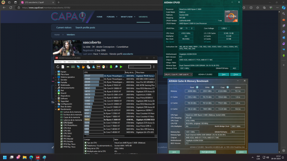Open the Windows Start menu
The height and width of the screenshot is (161, 287).
coord(5,157)
